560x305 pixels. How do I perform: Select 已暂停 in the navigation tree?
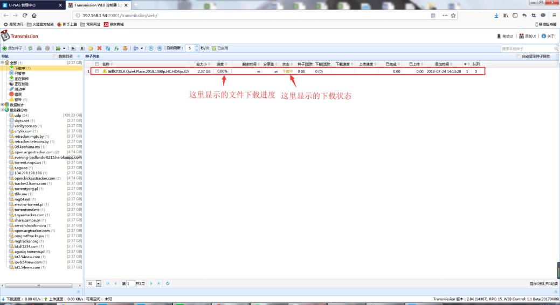(x=19, y=74)
